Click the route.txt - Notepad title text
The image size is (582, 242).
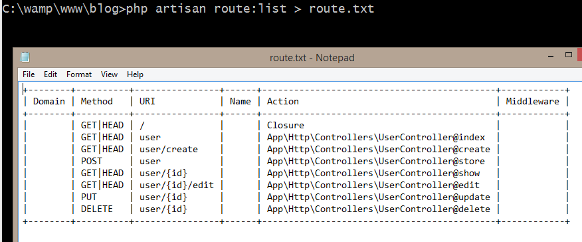coord(312,58)
